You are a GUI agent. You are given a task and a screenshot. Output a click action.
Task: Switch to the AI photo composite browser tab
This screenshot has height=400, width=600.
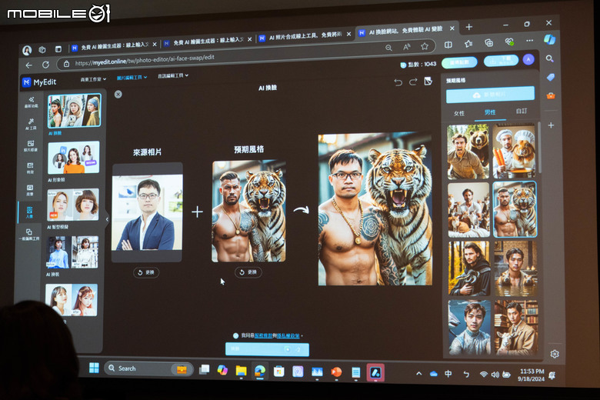pos(305,36)
